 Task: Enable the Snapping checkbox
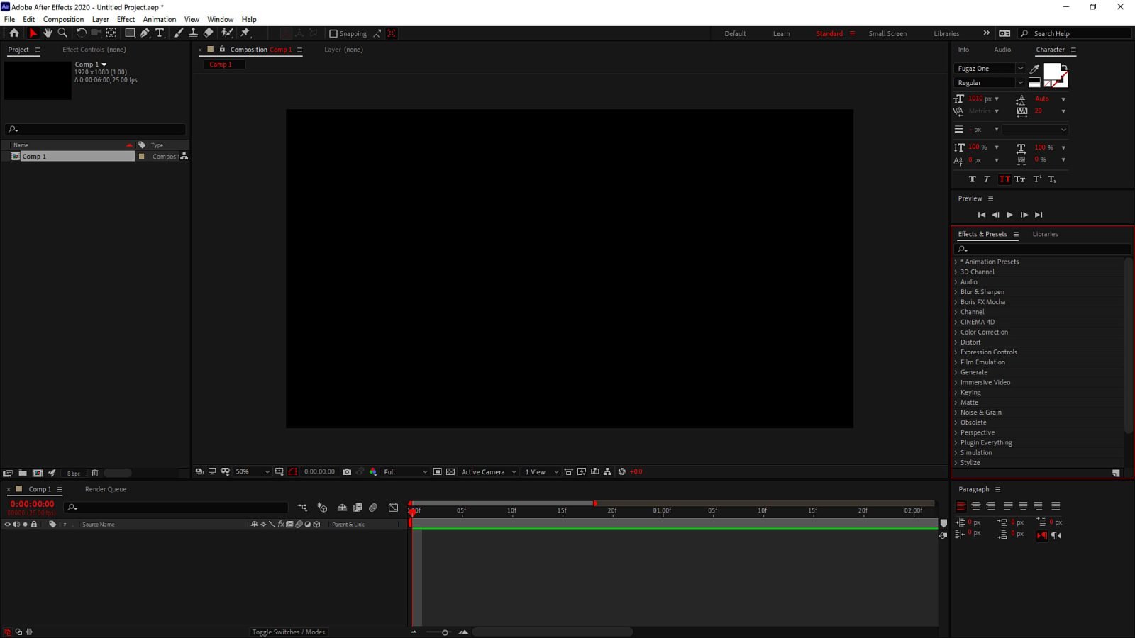[333, 33]
